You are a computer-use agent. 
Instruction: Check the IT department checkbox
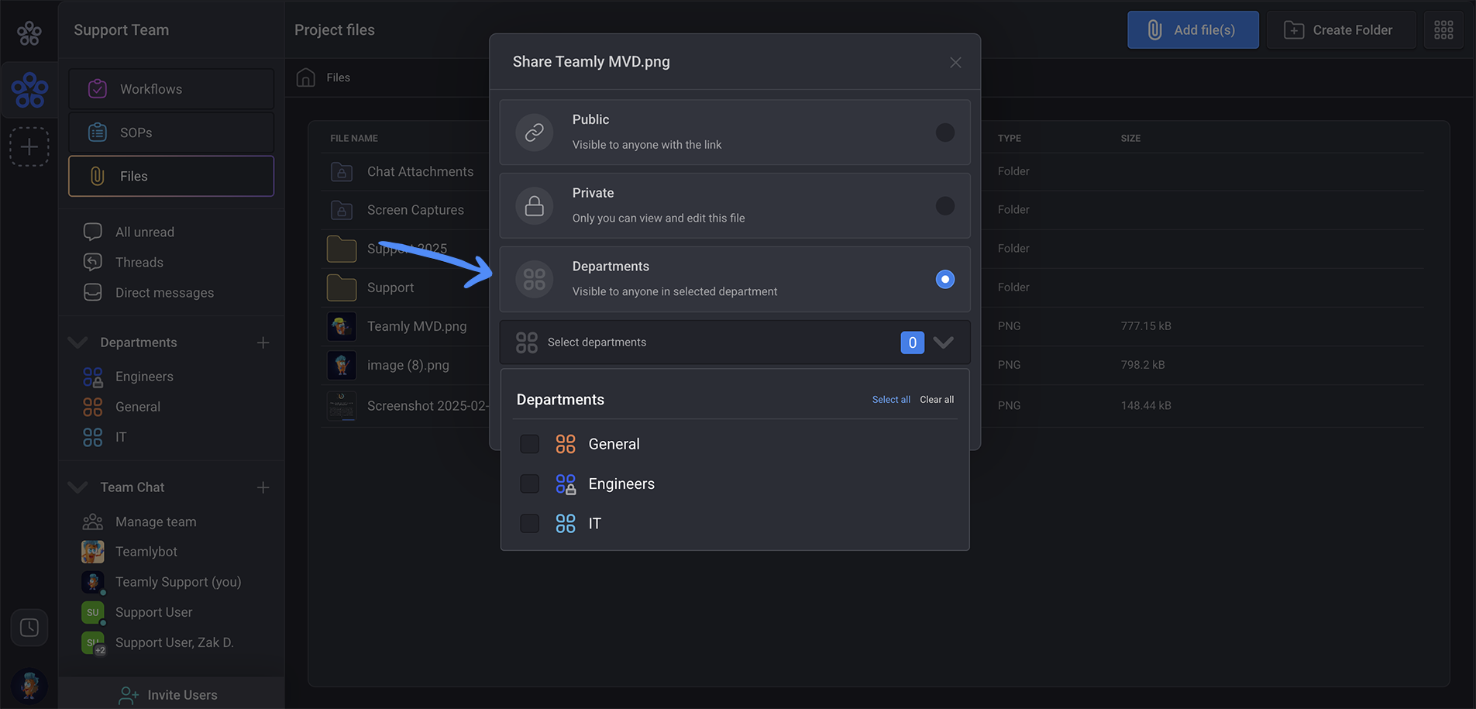click(x=529, y=523)
